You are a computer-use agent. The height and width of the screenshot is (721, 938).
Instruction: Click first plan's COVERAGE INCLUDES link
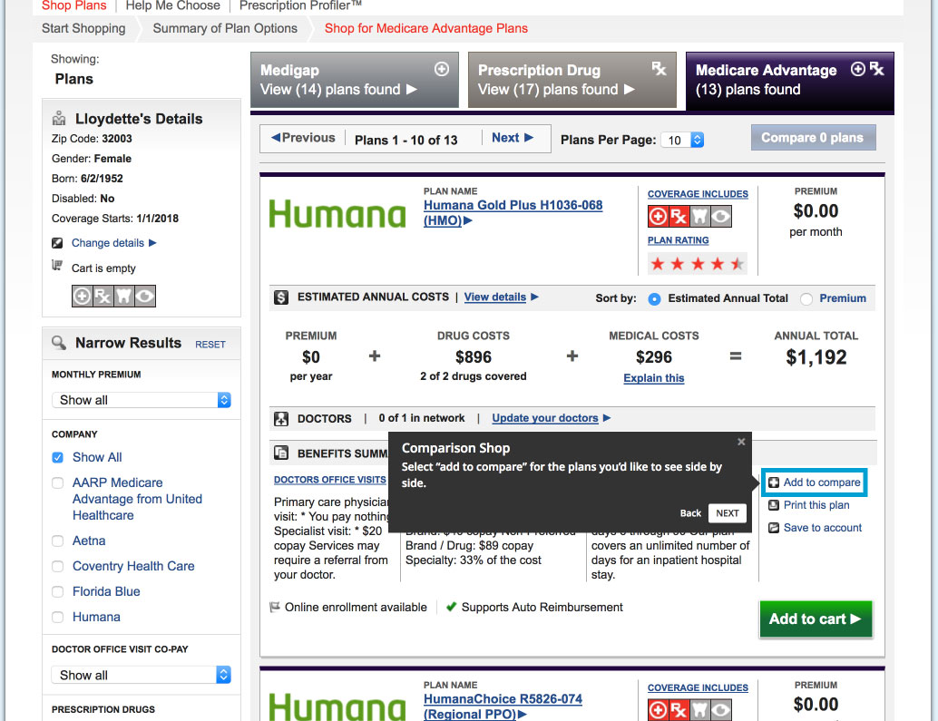[x=698, y=194]
